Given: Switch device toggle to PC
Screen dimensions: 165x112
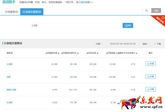Looking at the screenshot, I should 147,11.
